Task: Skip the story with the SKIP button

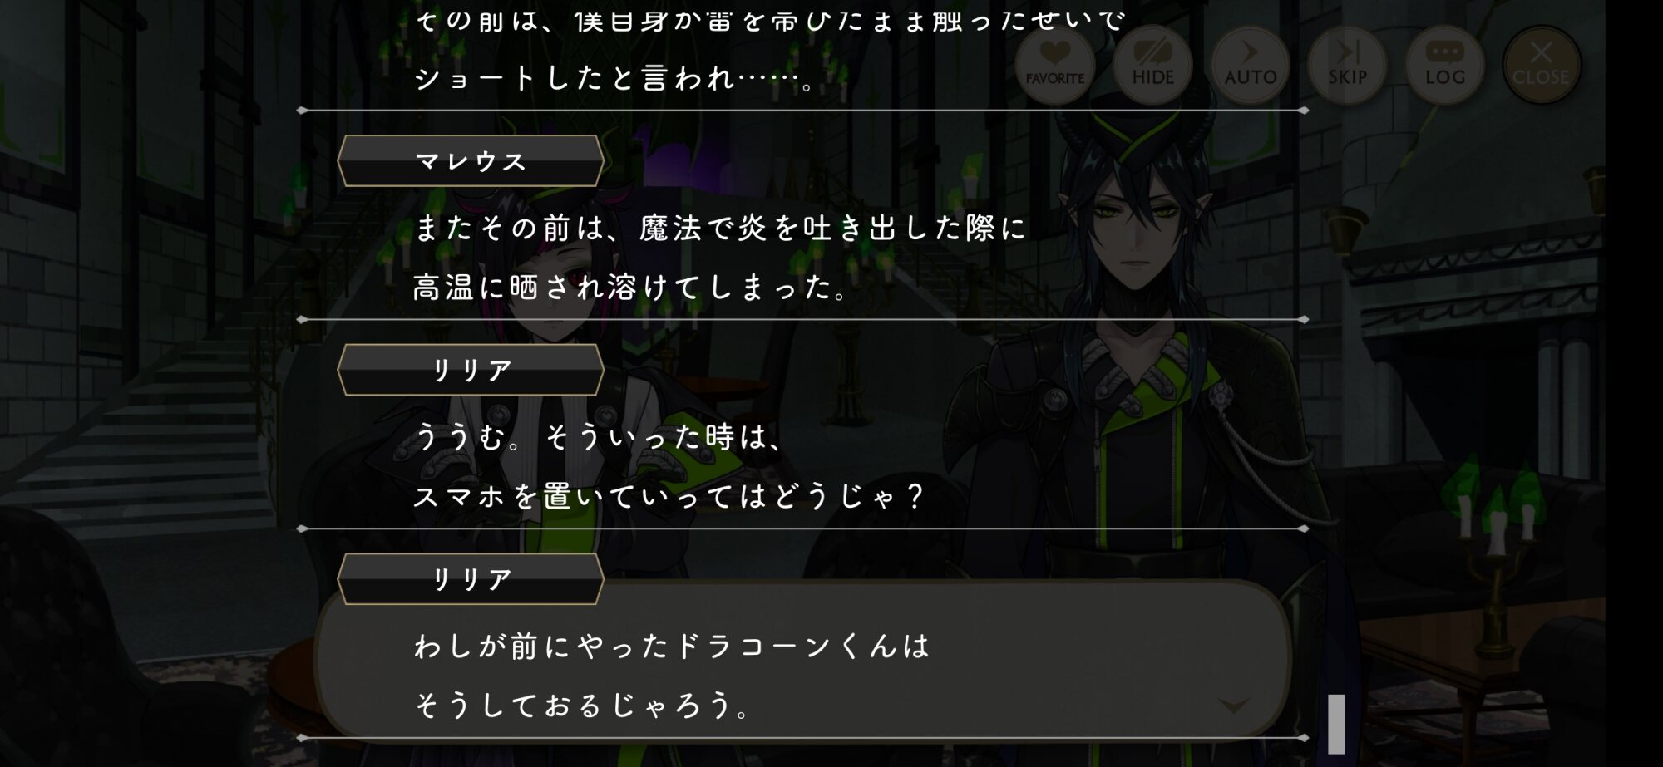Action: point(1347,65)
